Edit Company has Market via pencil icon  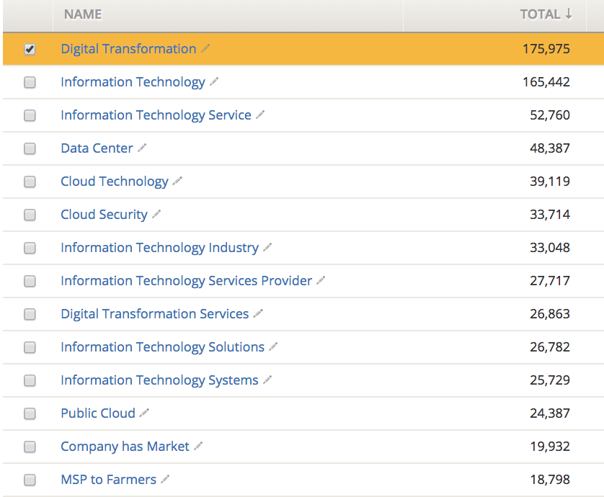click(198, 447)
